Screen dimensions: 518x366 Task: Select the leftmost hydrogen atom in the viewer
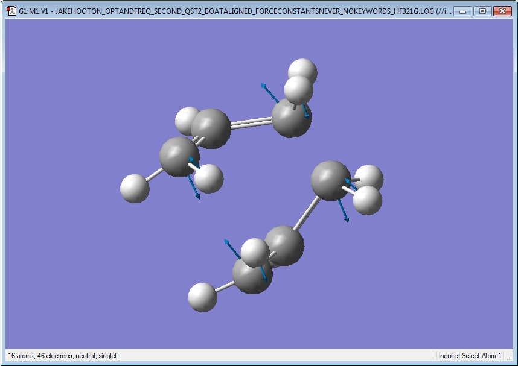(135, 189)
